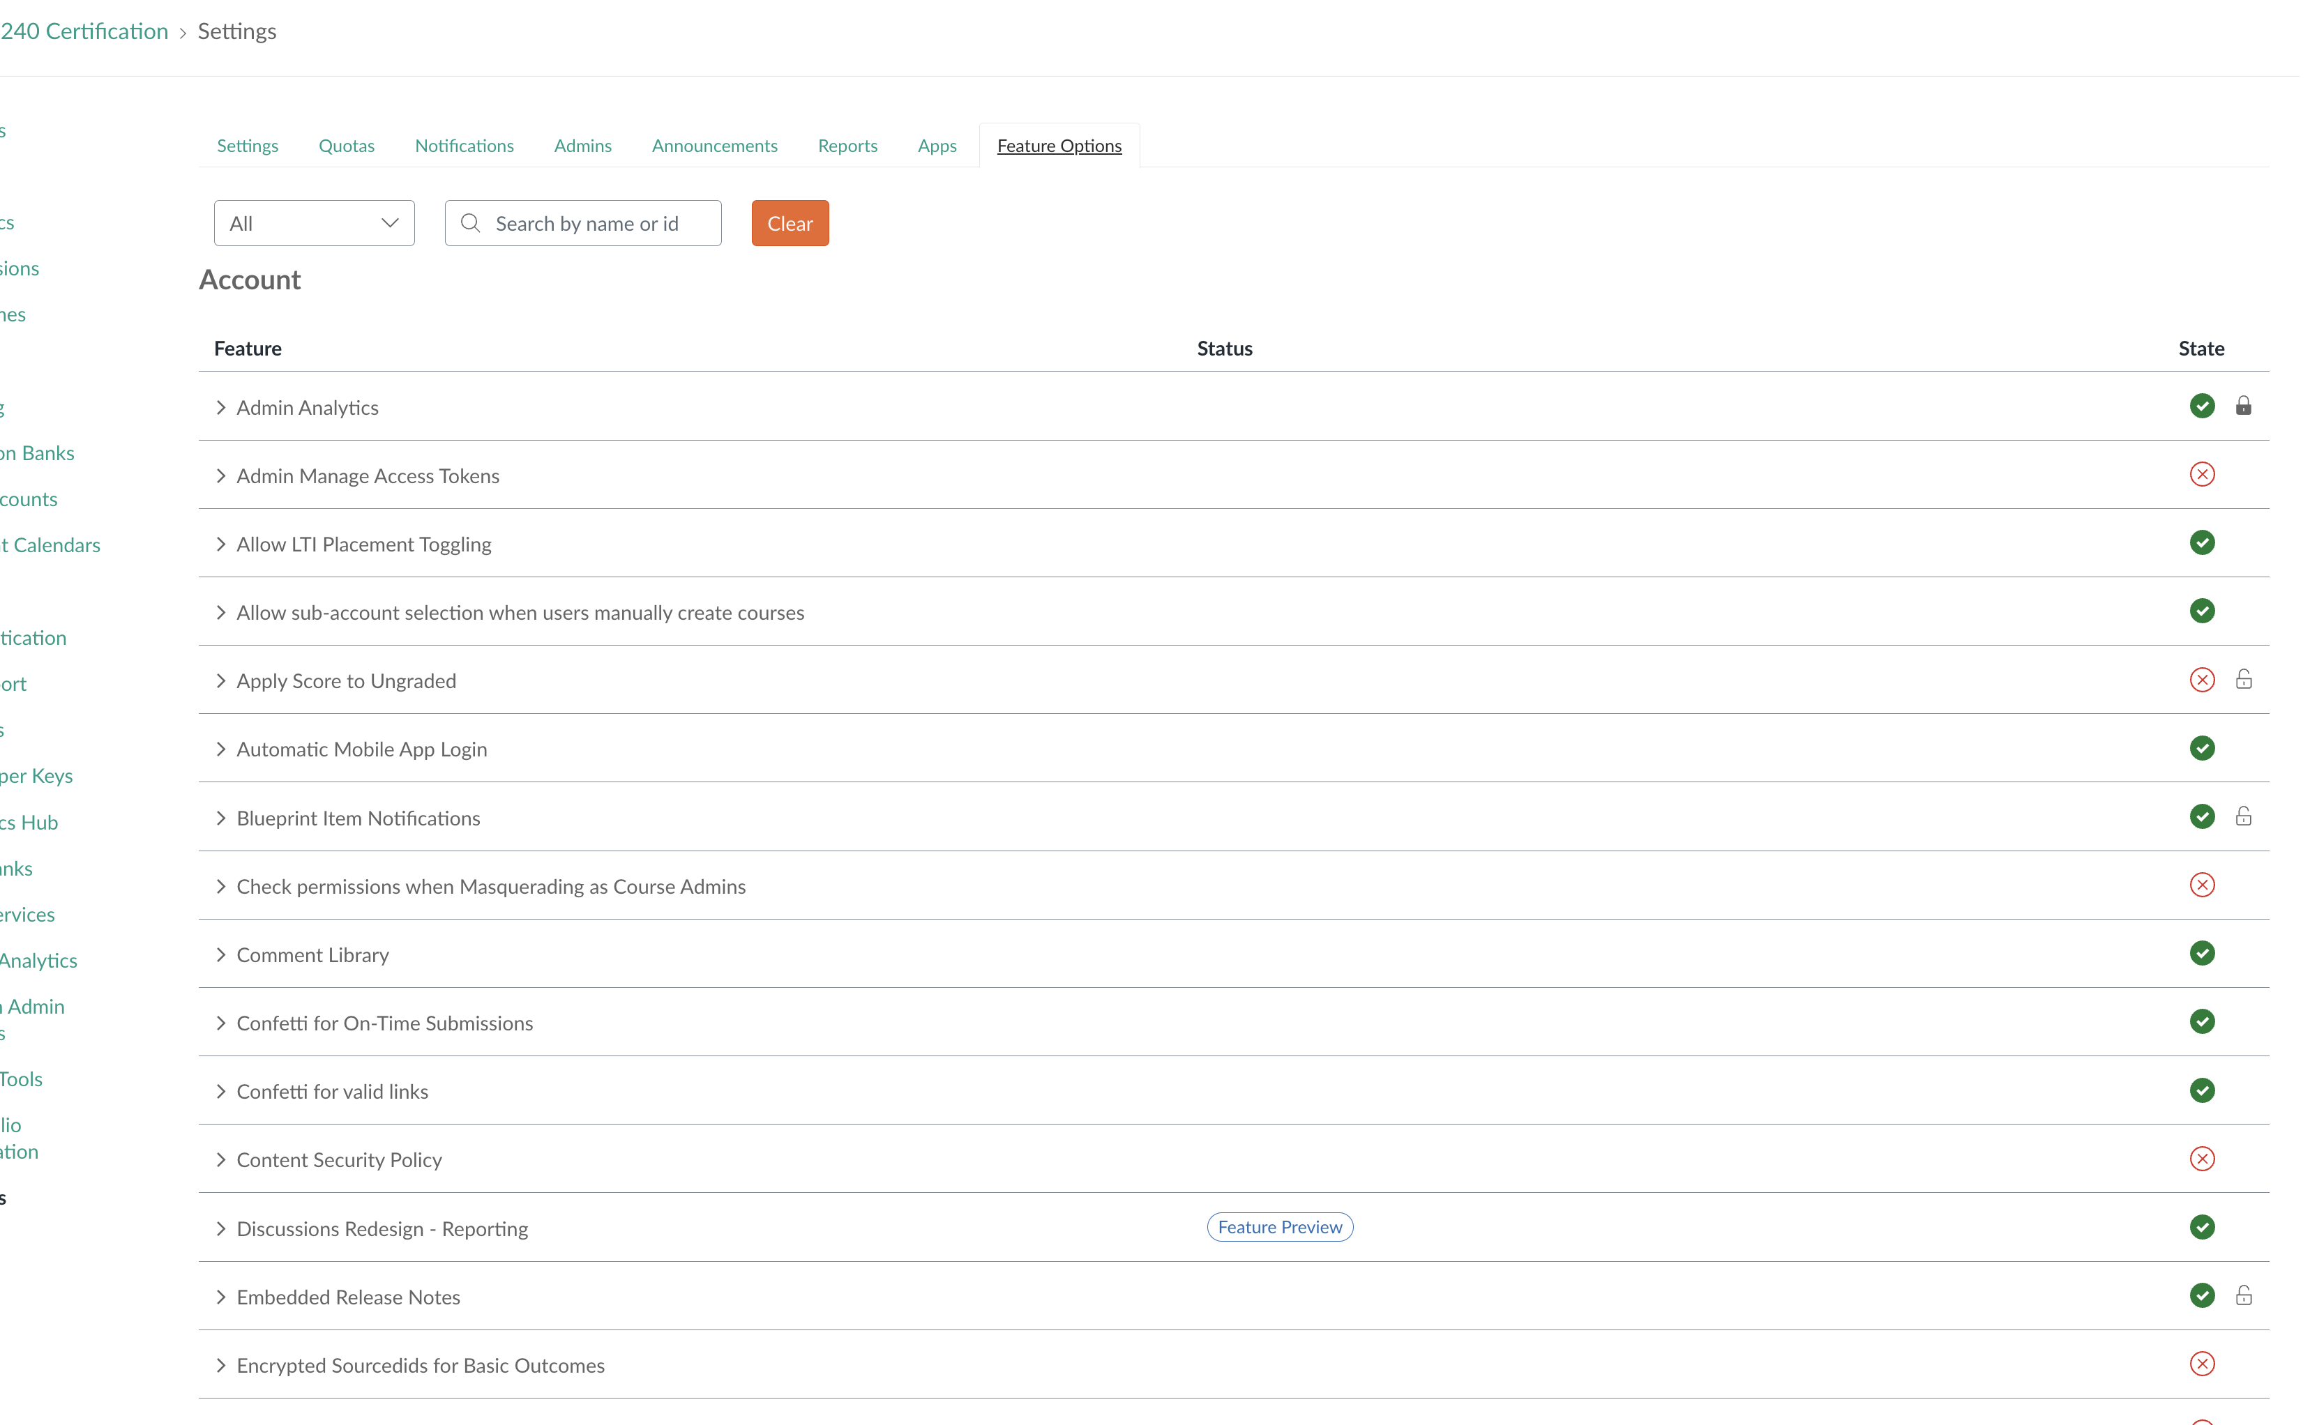This screenshot has height=1425, width=2310.
Task: Enable the Check permissions when Masquerading feature
Action: [2203, 884]
